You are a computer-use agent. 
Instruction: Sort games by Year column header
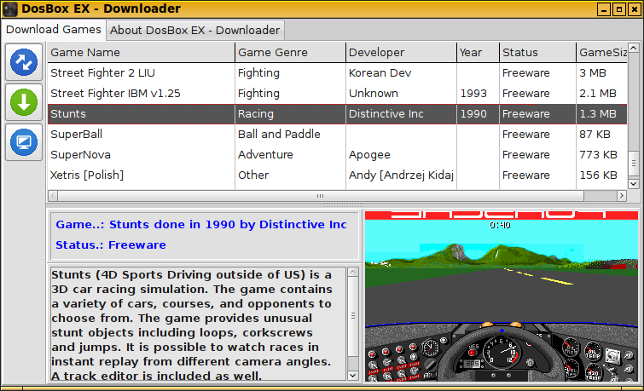click(477, 53)
